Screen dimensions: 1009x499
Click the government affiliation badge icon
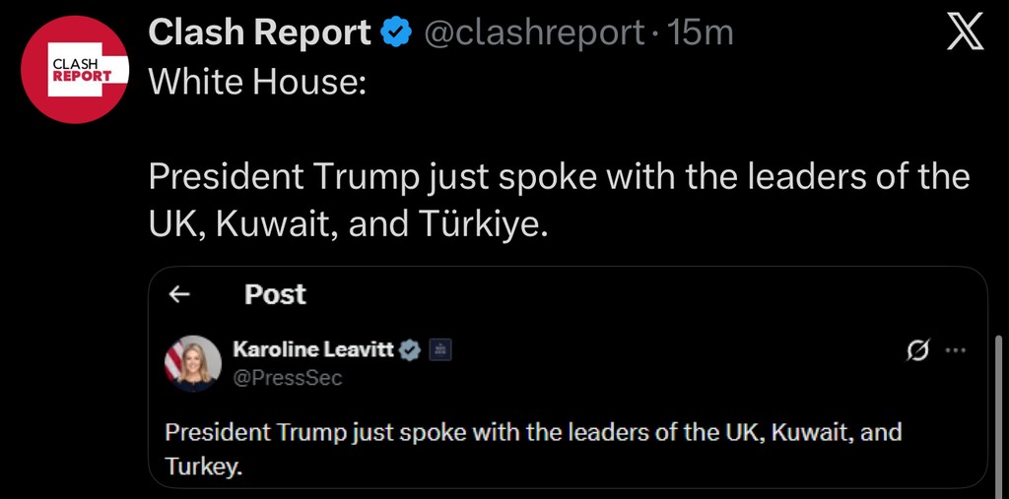click(x=440, y=349)
